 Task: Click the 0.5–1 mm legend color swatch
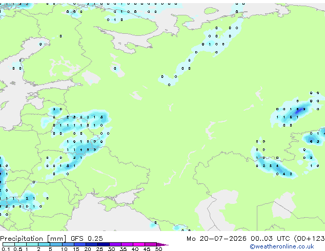(21, 244)
